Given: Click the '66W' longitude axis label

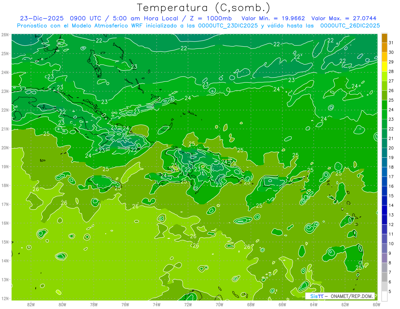Looking at the screenshot, I should [x=282, y=304].
